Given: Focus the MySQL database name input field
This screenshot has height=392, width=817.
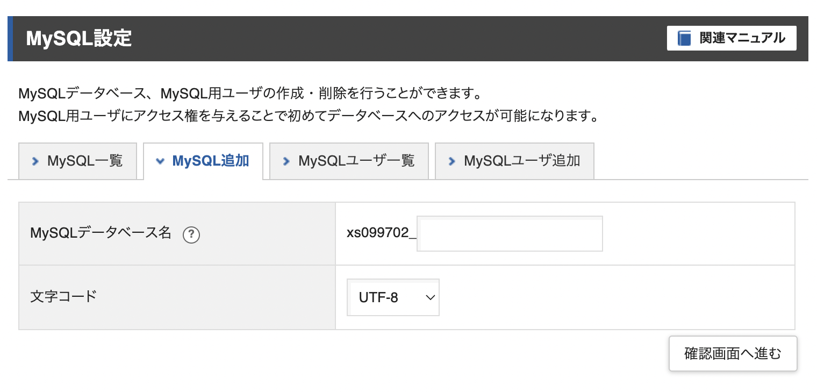Looking at the screenshot, I should click(x=510, y=233).
